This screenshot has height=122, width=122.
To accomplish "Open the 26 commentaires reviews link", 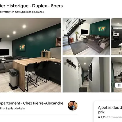I will click(114, 117).
